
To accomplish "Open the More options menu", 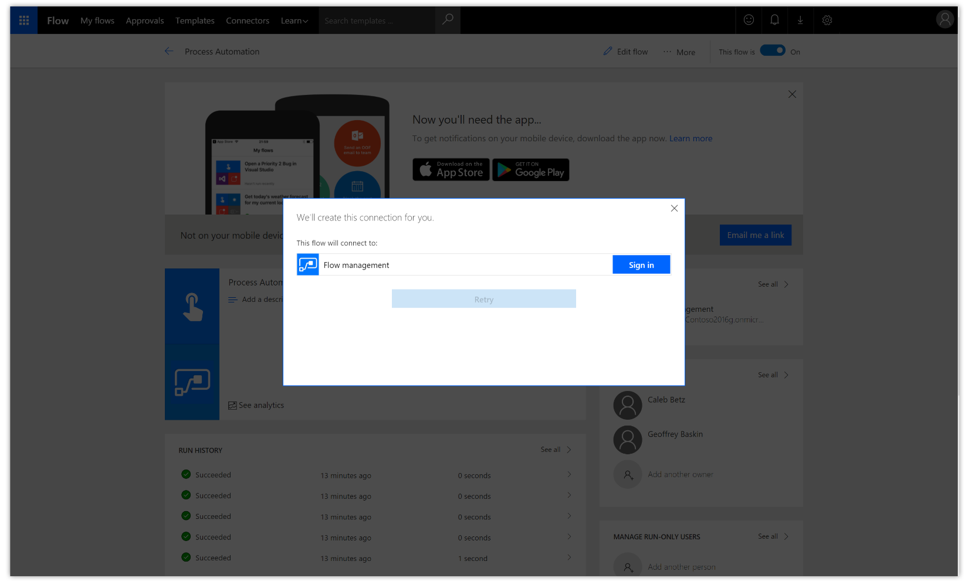I will tap(679, 52).
